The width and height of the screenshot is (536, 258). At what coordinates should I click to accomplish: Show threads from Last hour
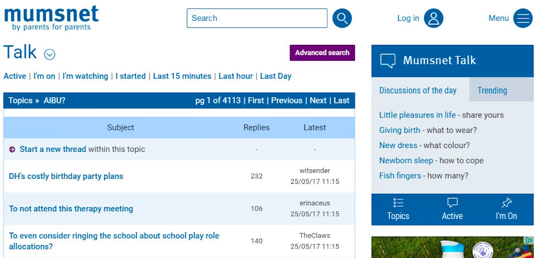[236, 76]
